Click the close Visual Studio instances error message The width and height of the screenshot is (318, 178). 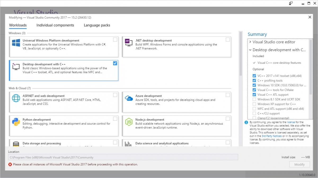pos(75,164)
